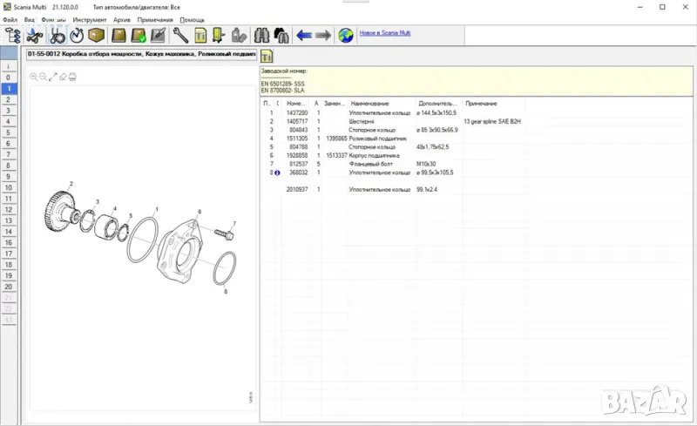Viewport: 697px width, 426px height.
Task: Fit diagram to window with expand arrows
Action: [53, 77]
